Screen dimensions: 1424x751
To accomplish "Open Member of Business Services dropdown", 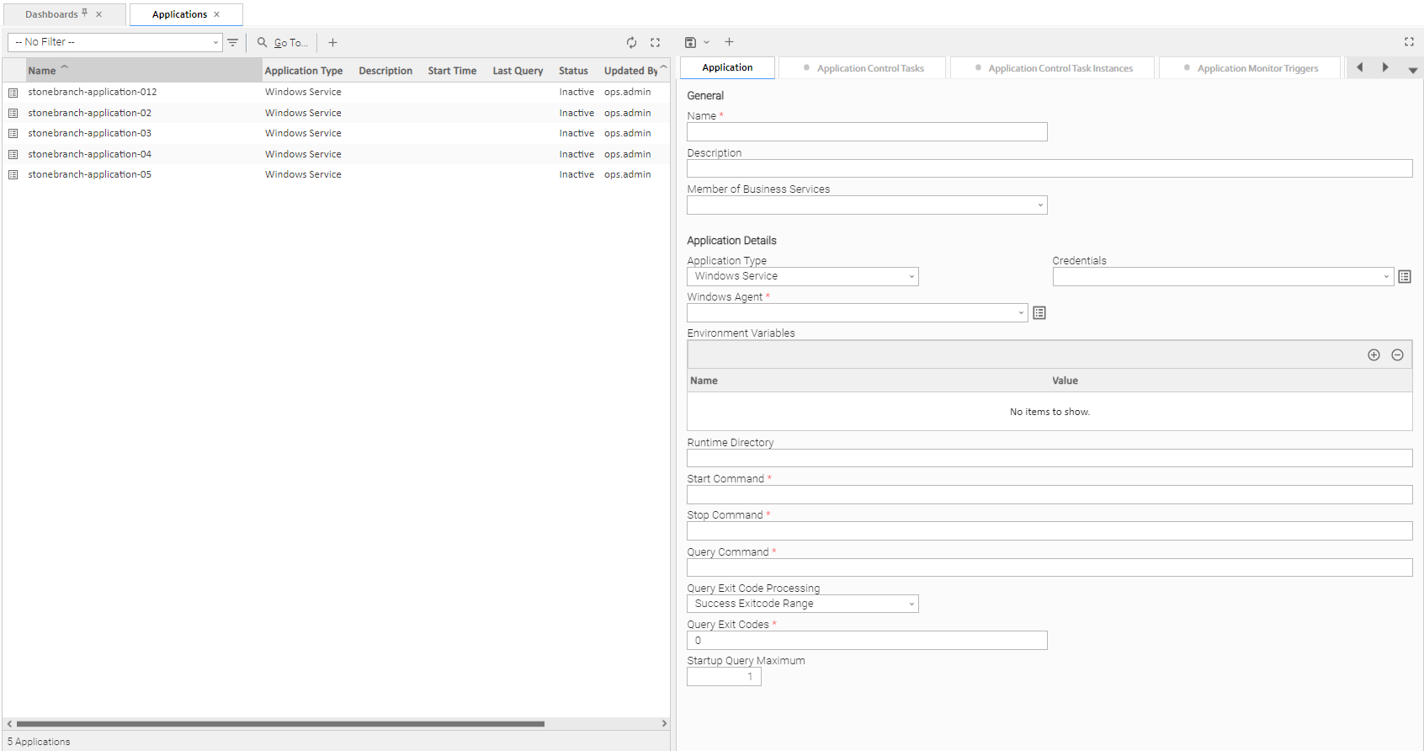I will tap(867, 205).
